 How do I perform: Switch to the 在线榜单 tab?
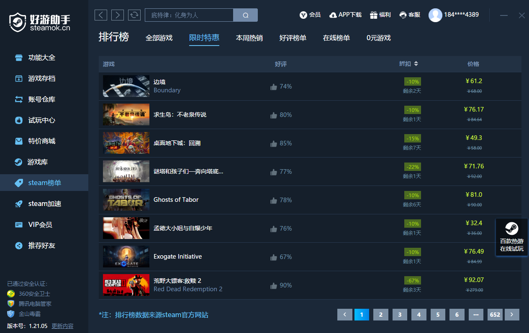tap(336, 38)
